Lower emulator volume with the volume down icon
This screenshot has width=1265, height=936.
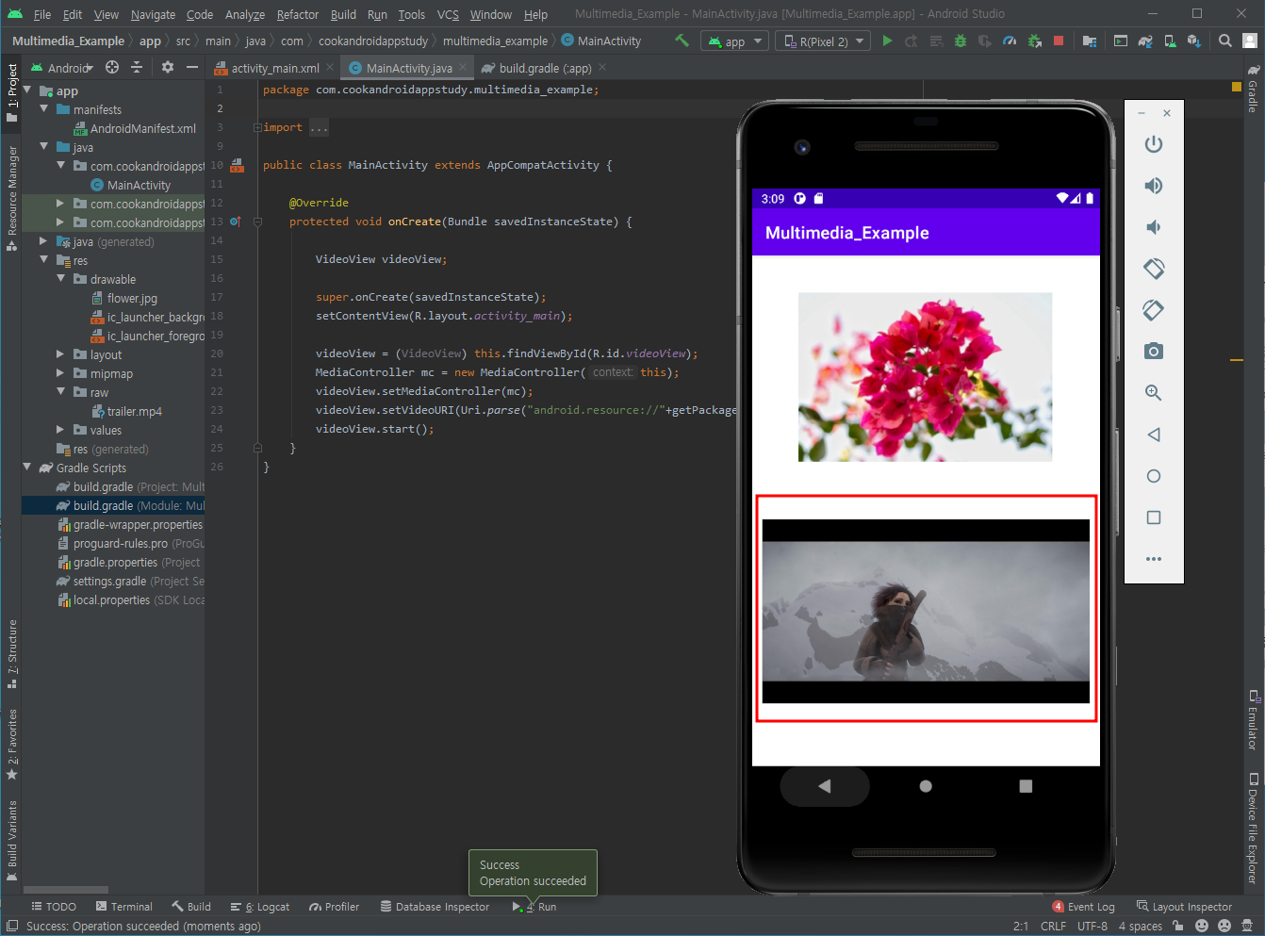click(1154, 227)
